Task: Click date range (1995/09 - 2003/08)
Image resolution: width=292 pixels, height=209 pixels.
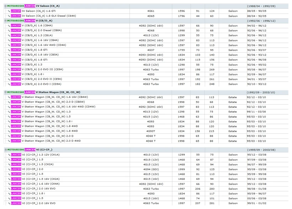Action: click(x=261, y=150)
